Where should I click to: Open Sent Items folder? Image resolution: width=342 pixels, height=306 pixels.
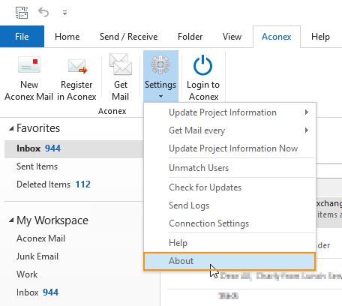pyautogui.click(x=37, y=166)
